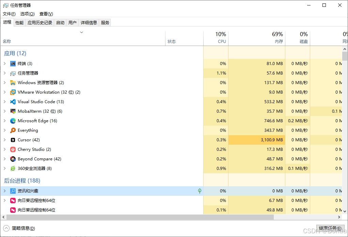Click the last 向日葵远程控制64位 icon
The image size is (348, 237).
13,210
